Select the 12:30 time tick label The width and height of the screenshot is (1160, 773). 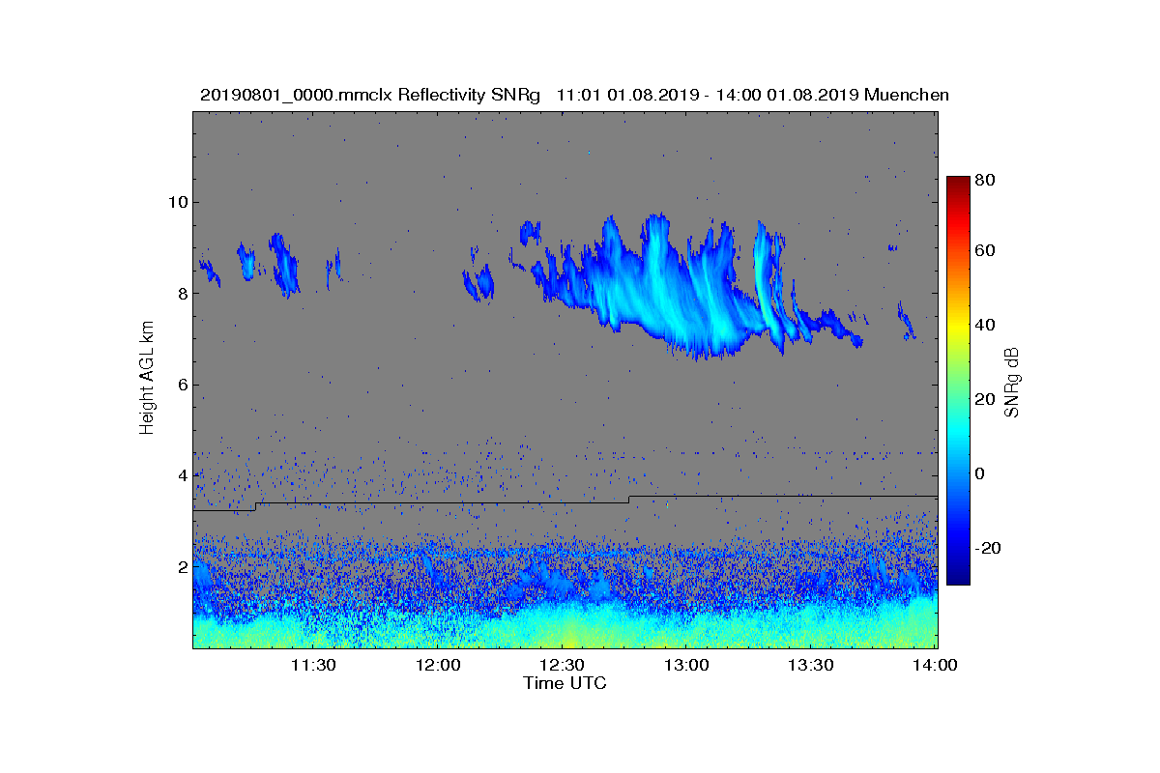(563, 665)
